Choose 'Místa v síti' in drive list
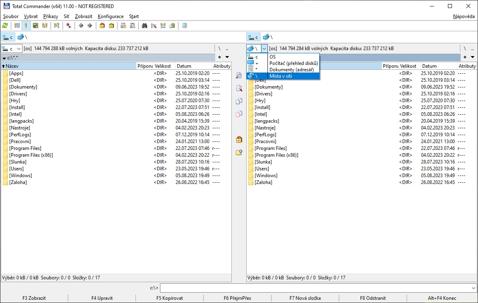Screen dimensions: 478x303 tap(283, 76)
